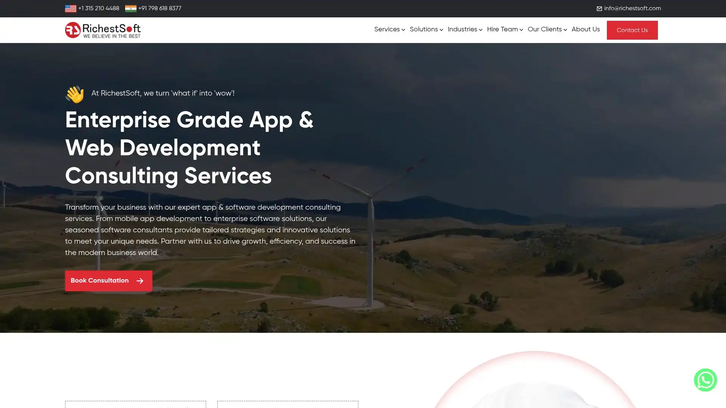Click the email envelope icon
The image size is (726, 408).
[x=599, y=9]
